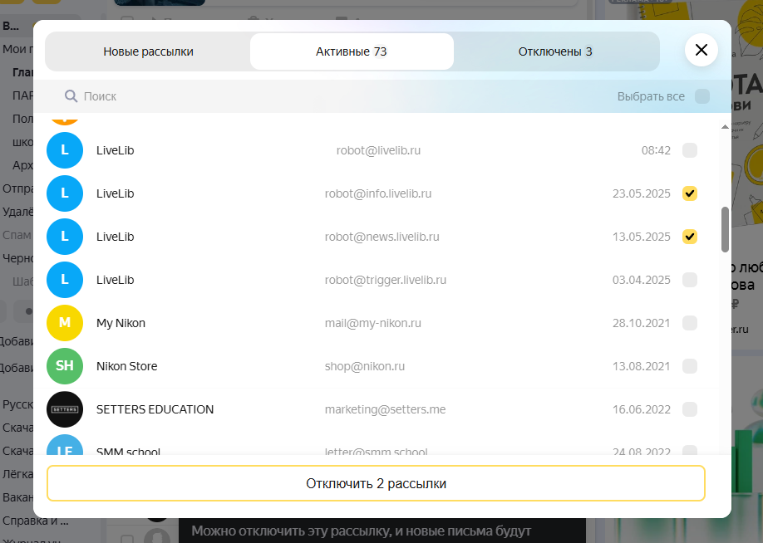Click the scroll-up arrow of list
The image size is (763, 543).
pyautogui.click(x=725, y=127)
